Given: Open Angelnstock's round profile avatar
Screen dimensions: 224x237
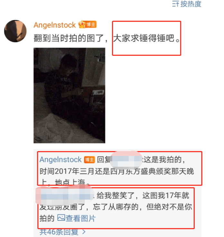Looking at the screenshot, I should (15, 31).
